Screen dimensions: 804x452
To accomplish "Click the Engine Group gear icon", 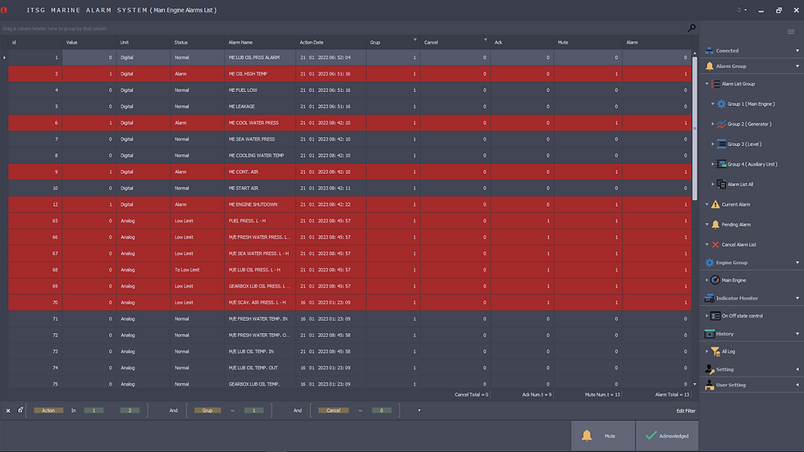I will tap(709, 263).
